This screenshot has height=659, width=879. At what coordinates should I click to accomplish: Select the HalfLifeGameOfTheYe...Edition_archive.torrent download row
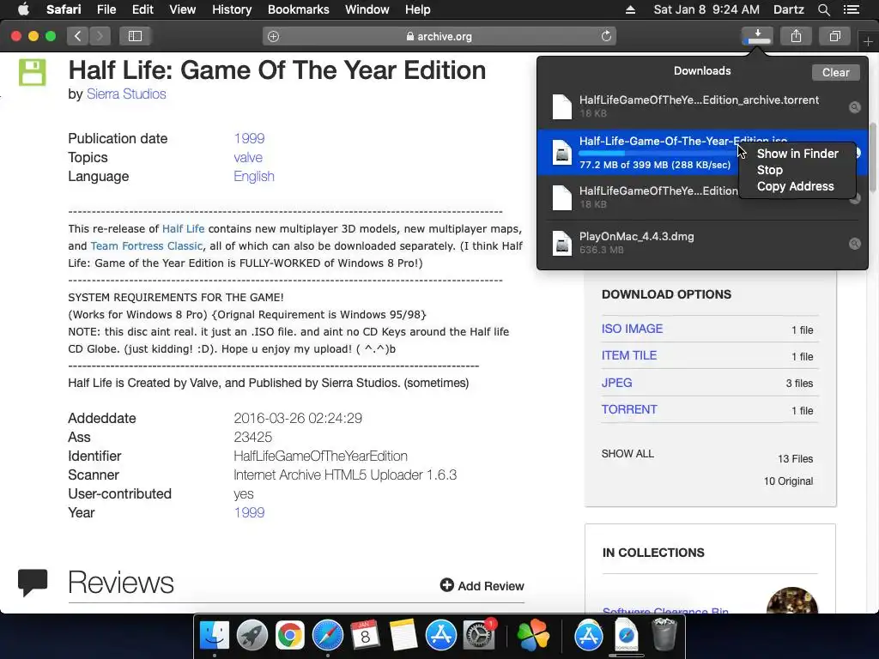(702, 106)
